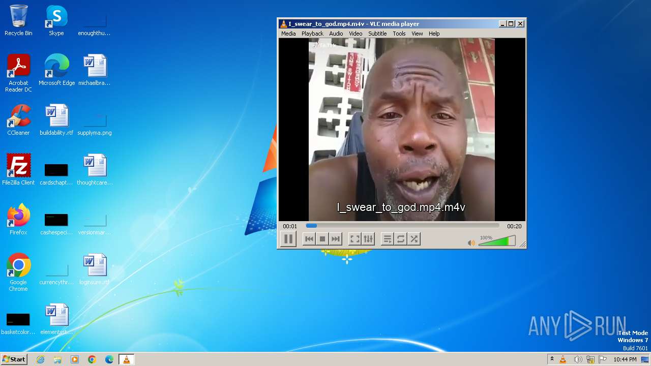
Task: Skip to next media in VLC
Action: pyautogui.click(x=335, y=239)
